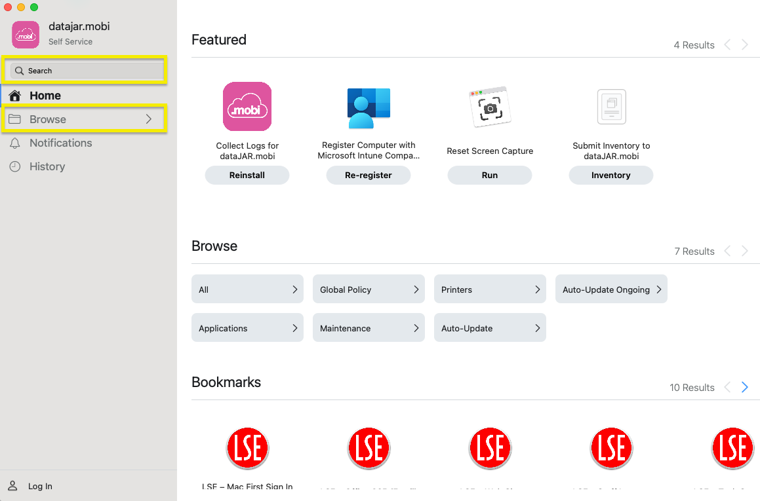Open Notifications in the sidebar

click(60, 143)
